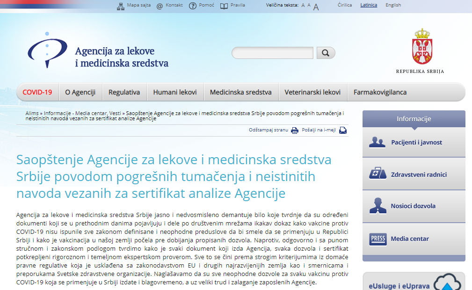This screenshot has height=290, width=472.
Task: Open the COVID-19 menu
Action: tap(37, 92)
